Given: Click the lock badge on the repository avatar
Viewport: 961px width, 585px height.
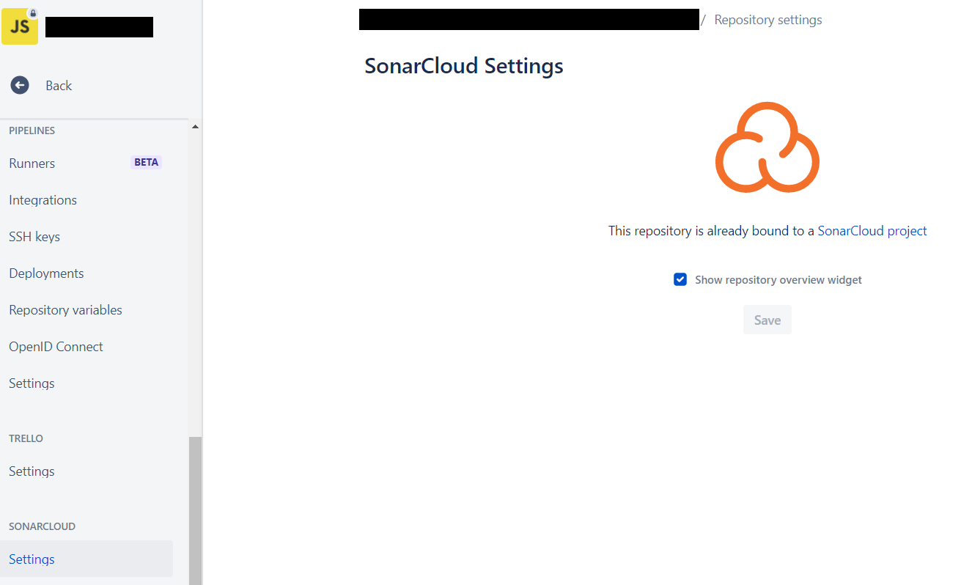Looking at the screenshot, I should (33, 13).
